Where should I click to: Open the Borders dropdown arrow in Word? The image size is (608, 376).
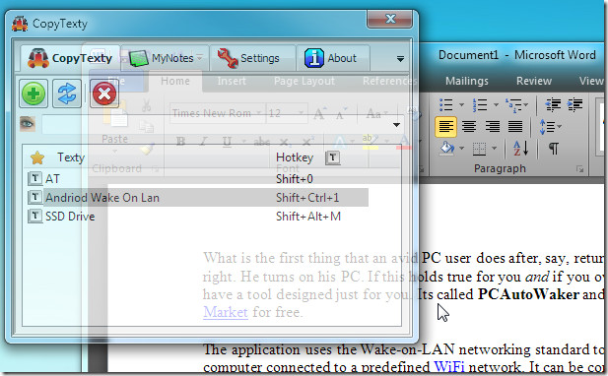pyautogui.click(x=494, y=149)
